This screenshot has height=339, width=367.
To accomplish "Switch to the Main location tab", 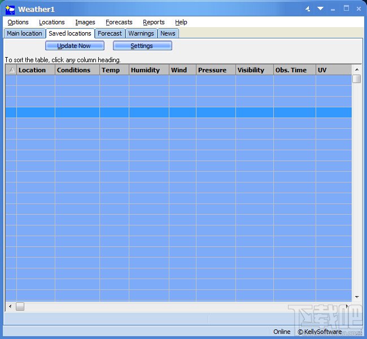I will pos(24,33).
